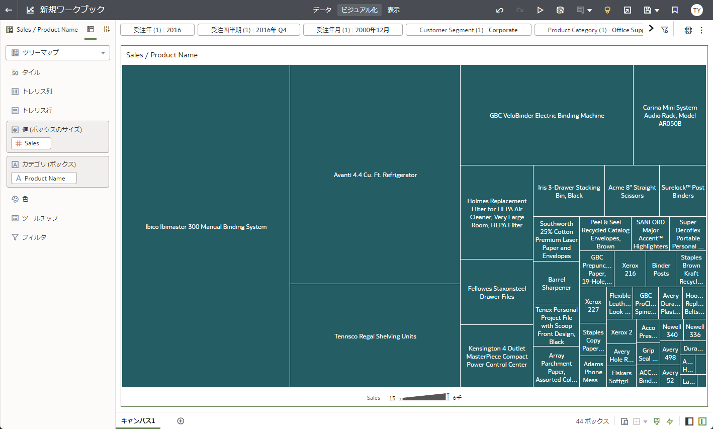Click the export arrow icon
Image resolution: width=713 pixels, height=429 pixels.
click(628, 10)
